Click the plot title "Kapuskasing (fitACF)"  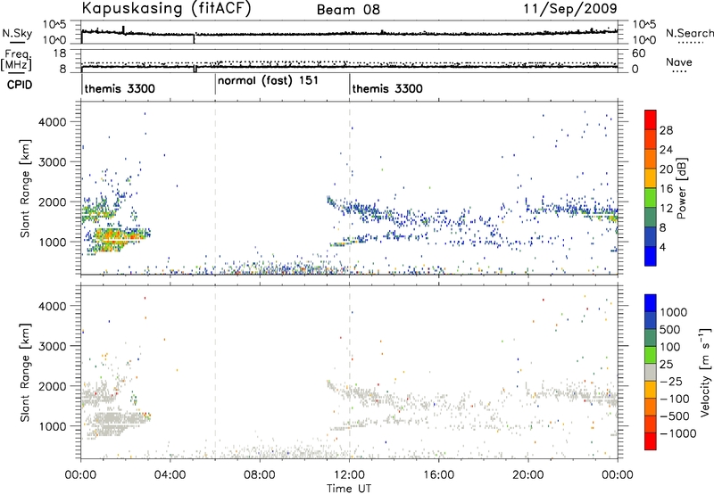tap(166, 8)
